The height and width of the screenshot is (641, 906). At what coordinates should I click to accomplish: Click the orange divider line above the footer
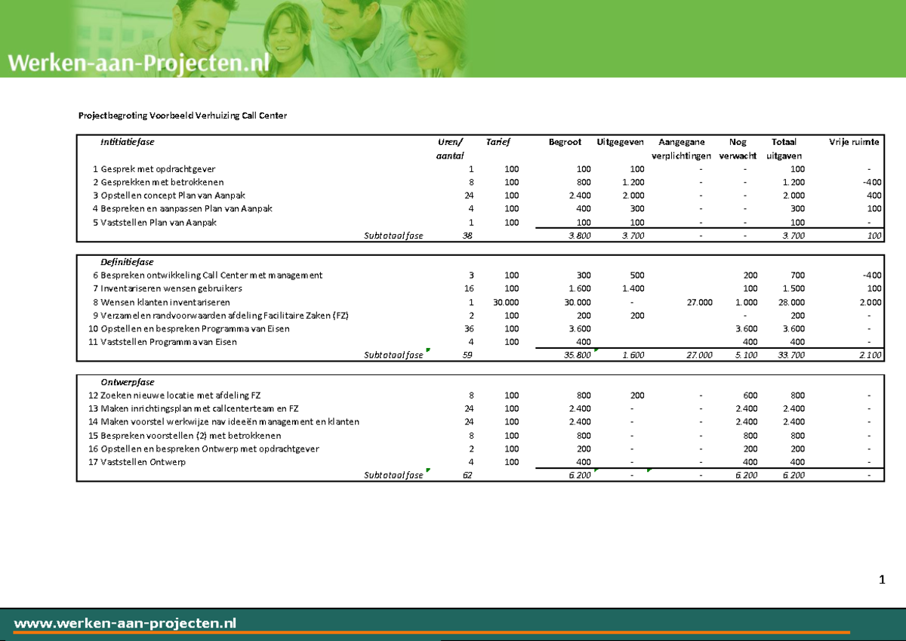point(453,633)
